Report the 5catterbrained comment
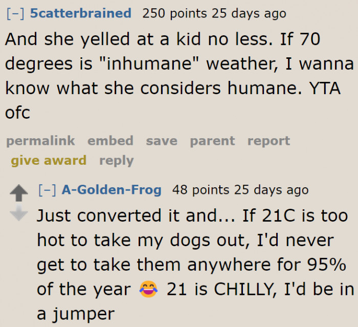Viewport: 358px width, 327px height. click(268, 141)
